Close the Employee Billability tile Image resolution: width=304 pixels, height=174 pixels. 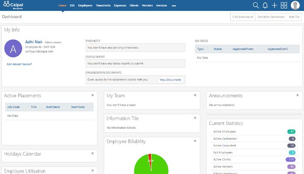[195, 141]
